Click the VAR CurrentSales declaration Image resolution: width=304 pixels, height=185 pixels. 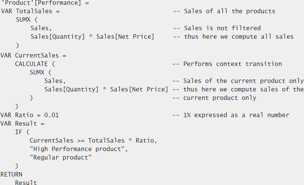pos(33,56)
